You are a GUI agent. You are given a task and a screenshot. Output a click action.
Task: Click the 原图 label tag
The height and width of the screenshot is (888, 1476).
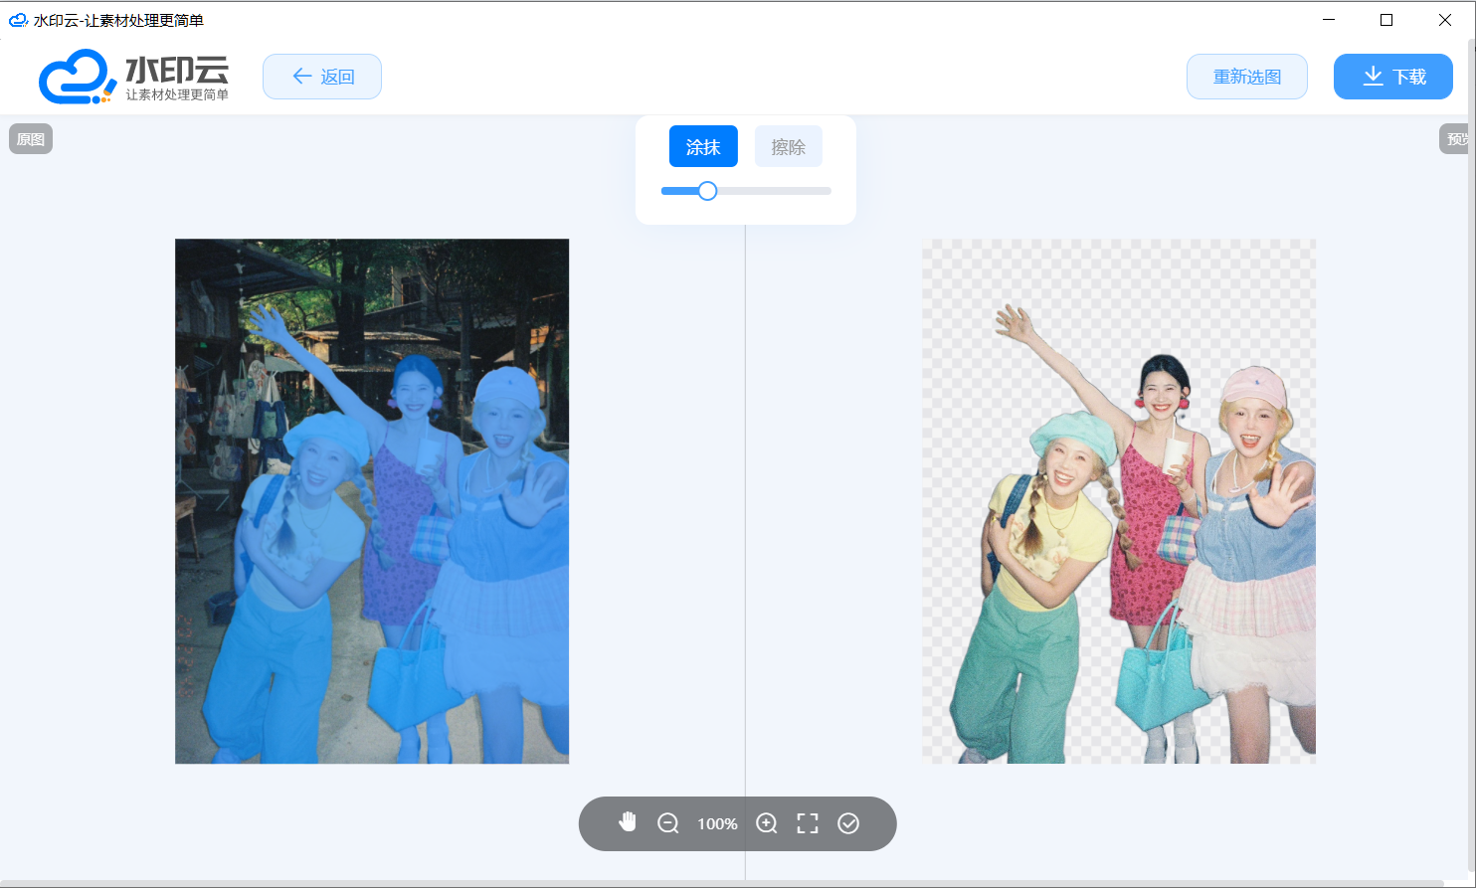click(31, 139)
